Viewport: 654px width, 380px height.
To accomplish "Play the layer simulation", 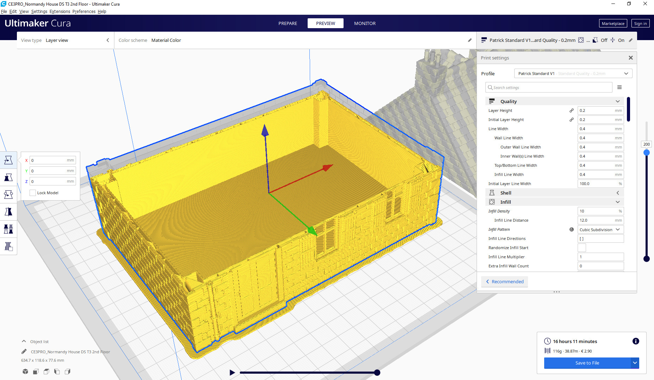I will (x=232, y=373).
